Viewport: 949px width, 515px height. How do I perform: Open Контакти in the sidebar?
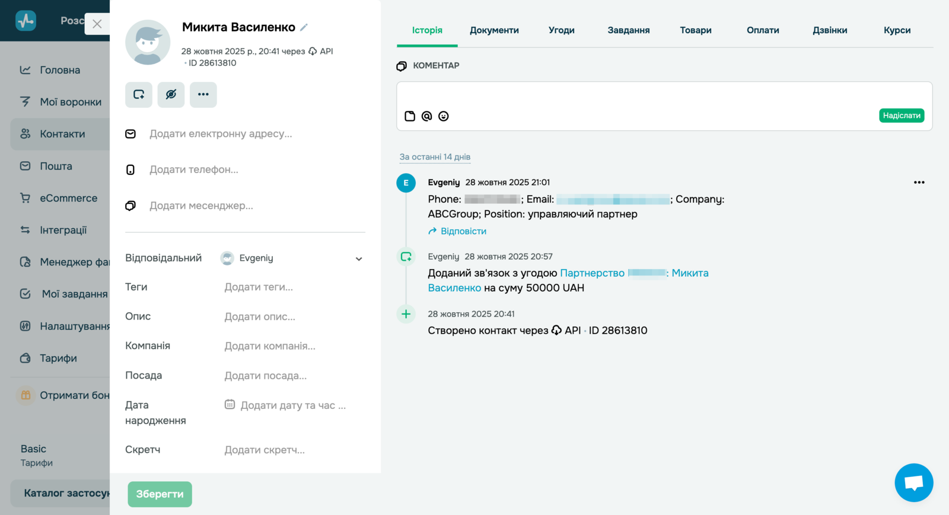click(x=60, y=134)
